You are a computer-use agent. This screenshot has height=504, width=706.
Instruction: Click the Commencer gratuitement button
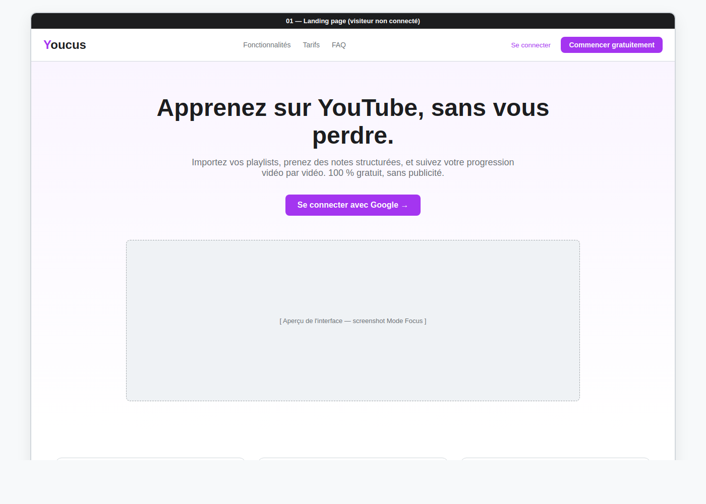coord(612,45)
